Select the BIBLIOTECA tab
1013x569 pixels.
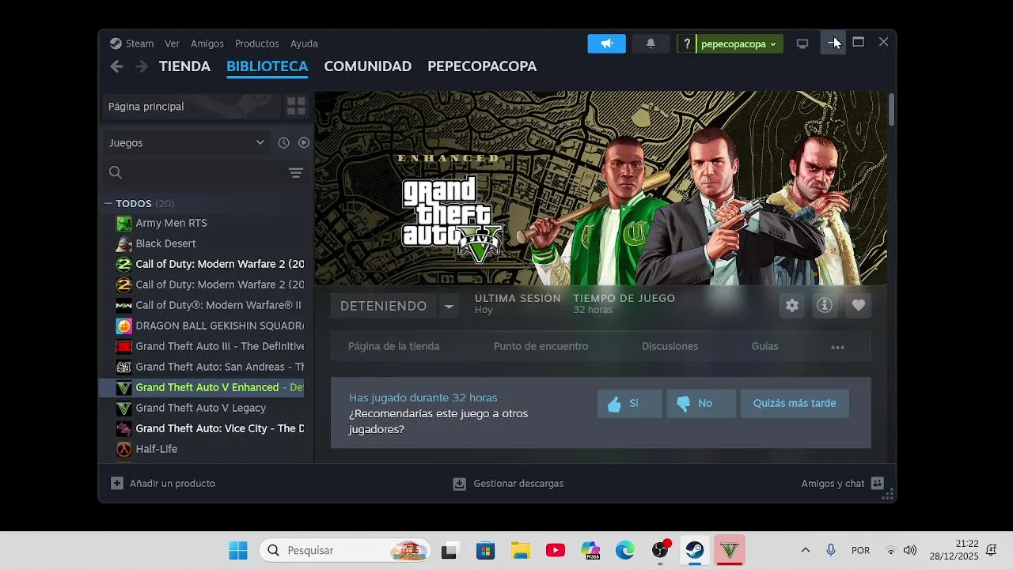pos(267,66)
